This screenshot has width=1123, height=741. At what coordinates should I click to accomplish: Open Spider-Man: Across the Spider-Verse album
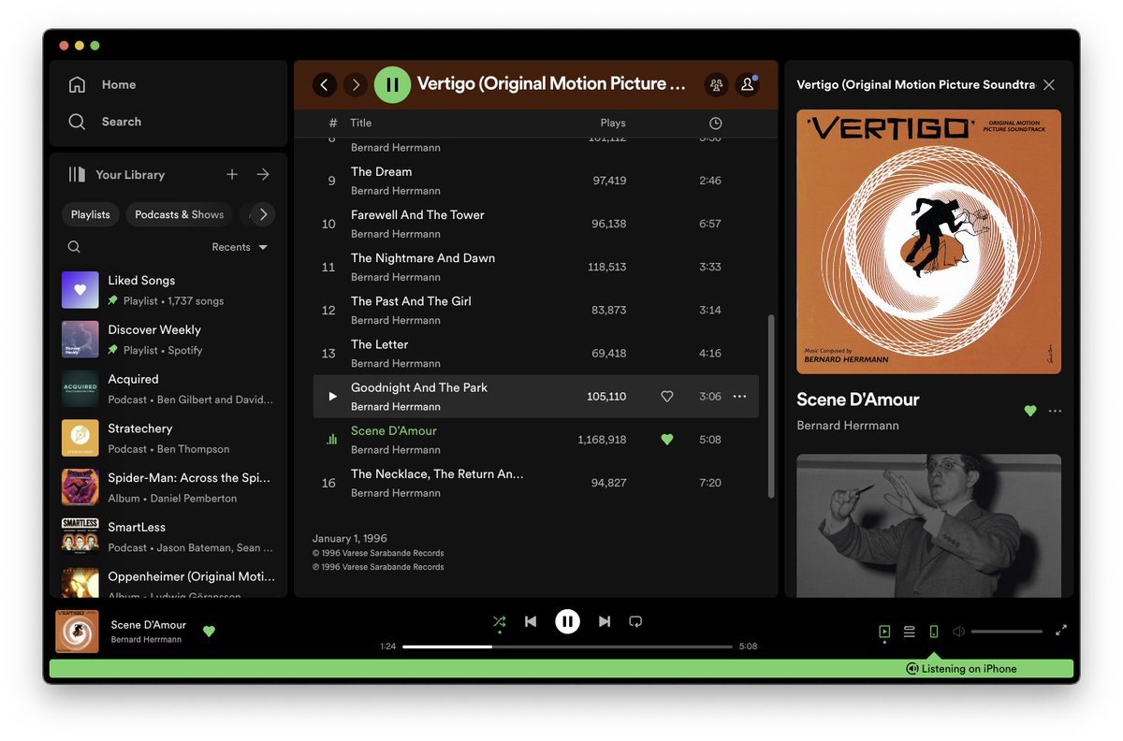coord(168,487)
